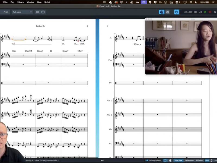
Task: Click the timecode display field
Action: [x=187, y=12]
